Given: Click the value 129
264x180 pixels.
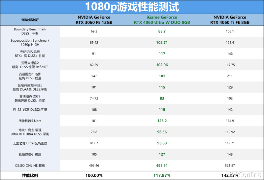Looking at the screenshot, I should [230, 87].
